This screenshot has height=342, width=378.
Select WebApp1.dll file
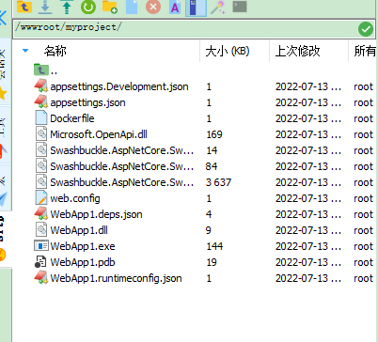click(79, 230)
